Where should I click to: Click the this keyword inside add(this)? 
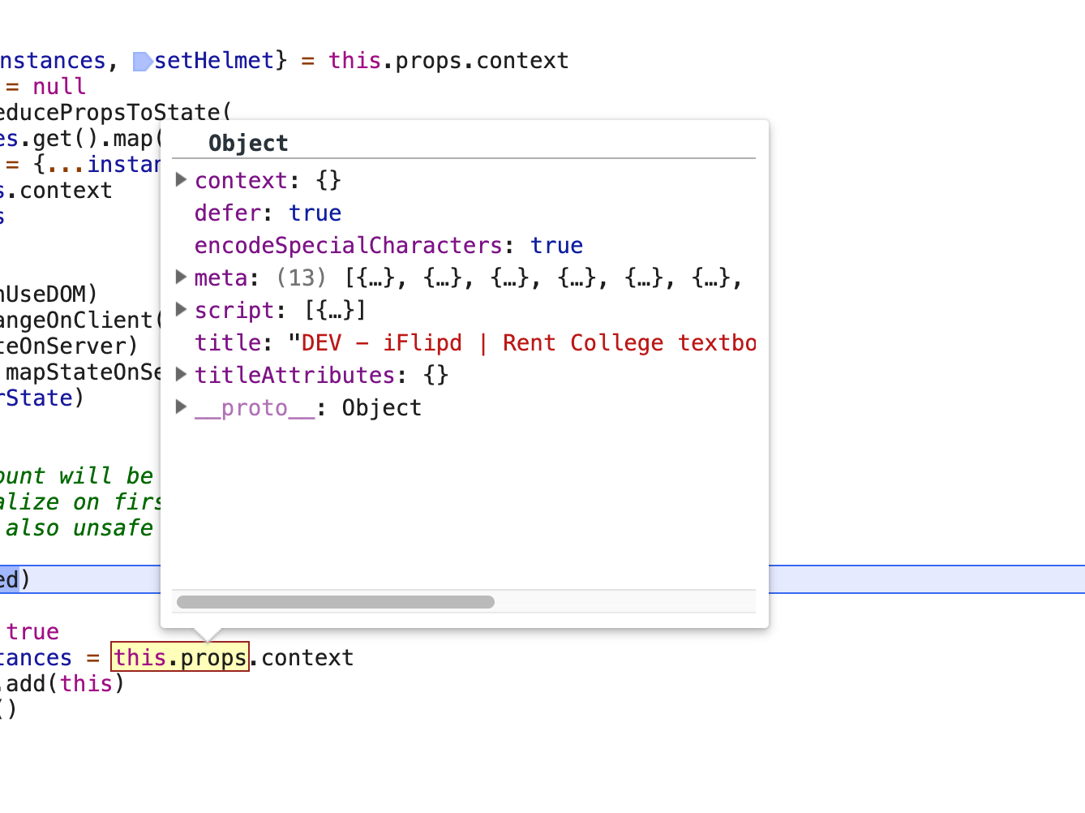pos(86,683)
